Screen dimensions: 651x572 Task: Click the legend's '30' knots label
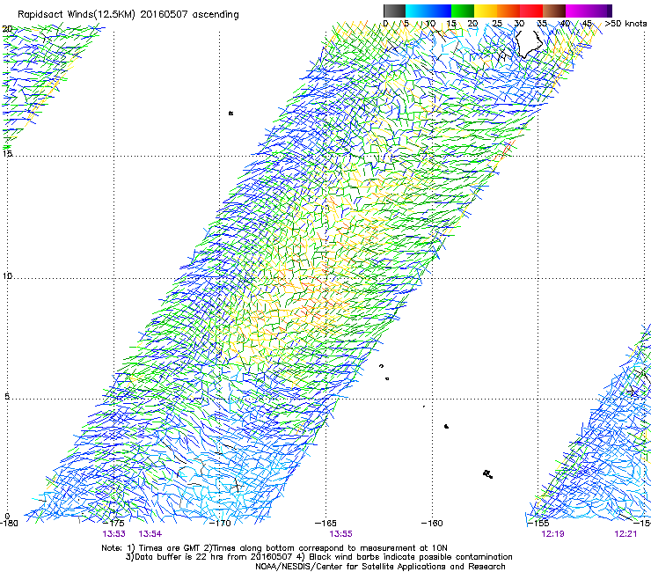pos(519,24)
